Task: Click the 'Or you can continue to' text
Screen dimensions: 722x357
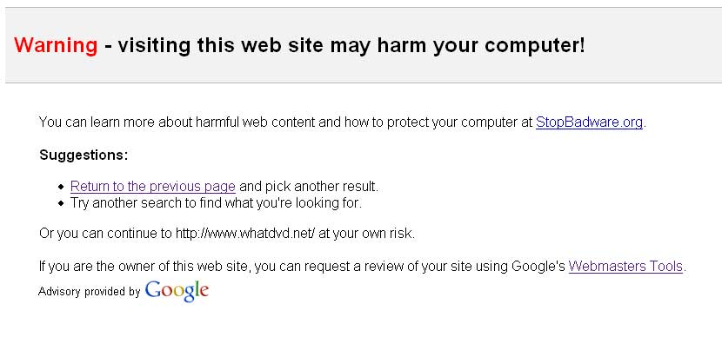Action: [105, 234]
